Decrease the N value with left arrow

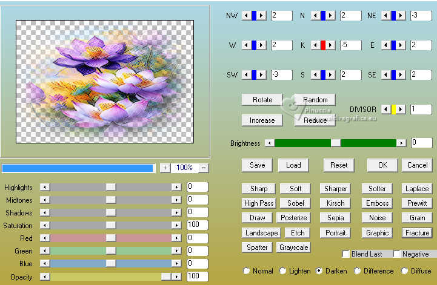pyautogui.click(x=316, y=15)
